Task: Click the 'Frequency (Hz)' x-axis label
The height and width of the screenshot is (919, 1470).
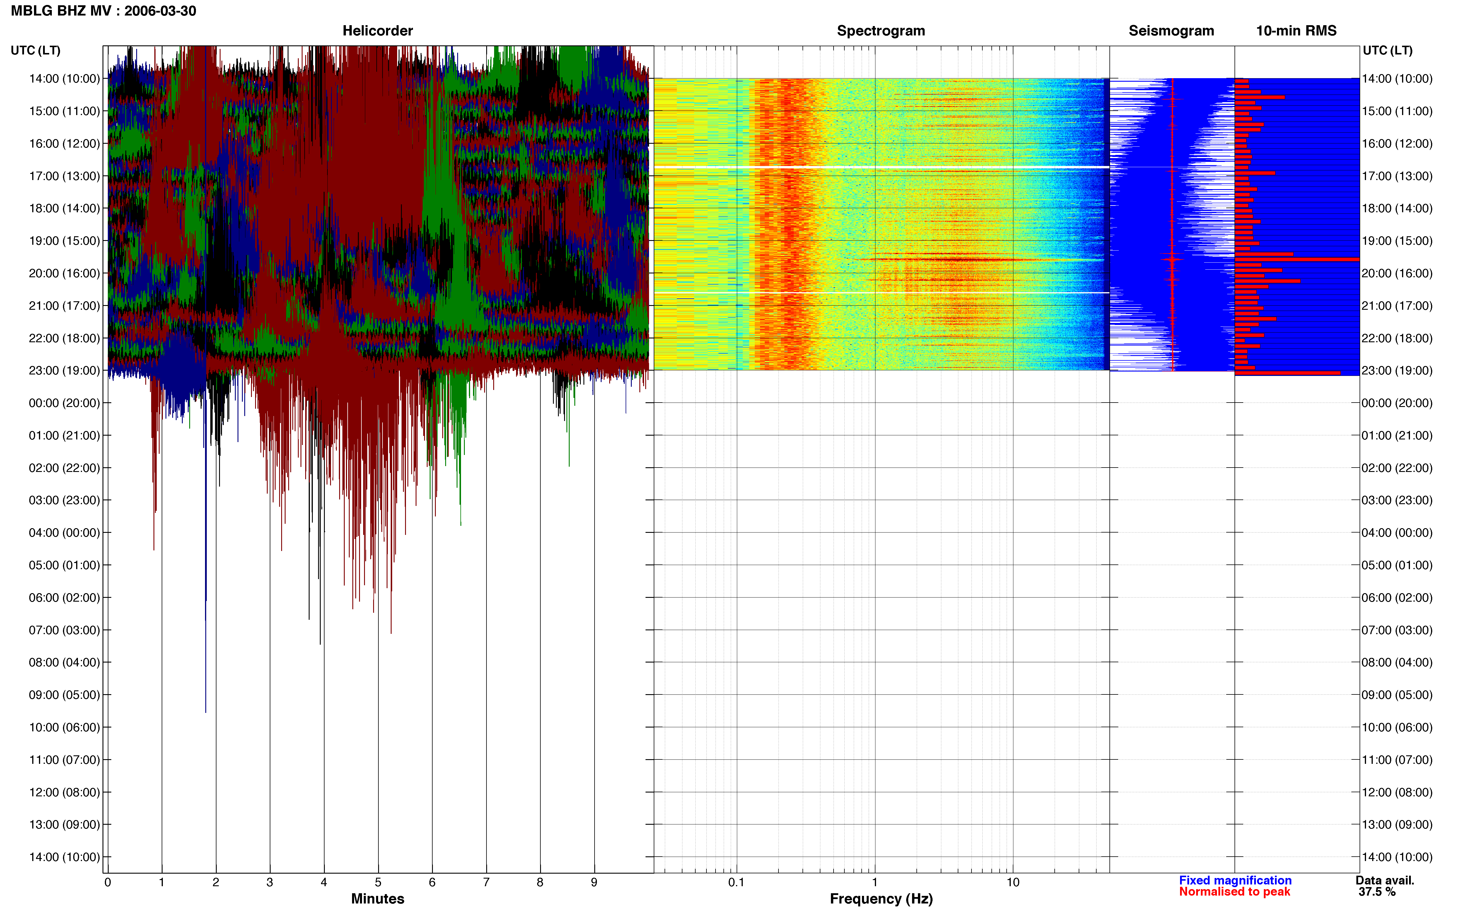Action: point(881,899)
